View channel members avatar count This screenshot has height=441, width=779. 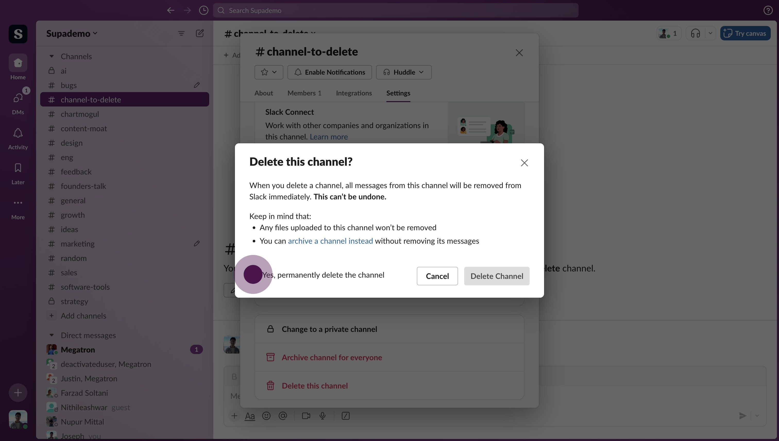(669, 33)
